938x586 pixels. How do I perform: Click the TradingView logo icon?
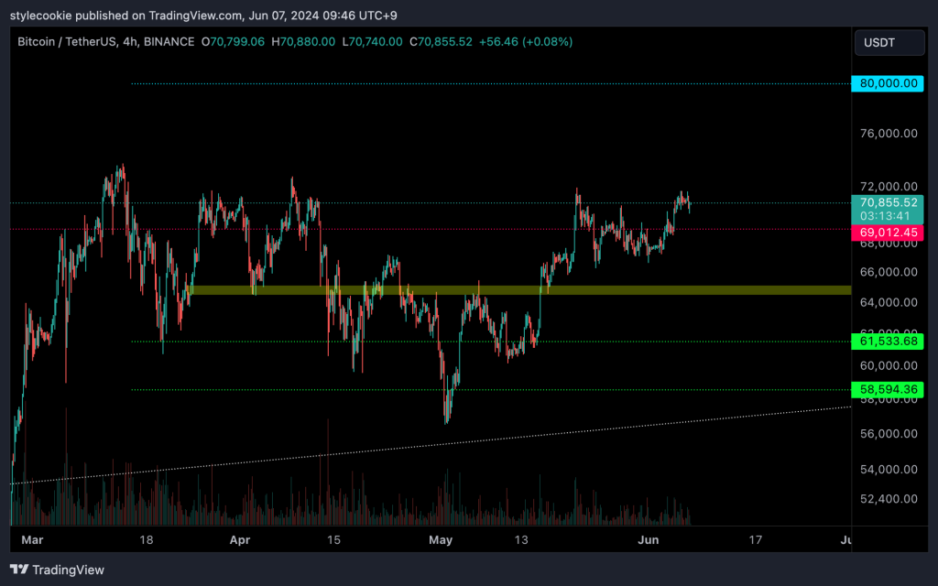tap(19, 570)
